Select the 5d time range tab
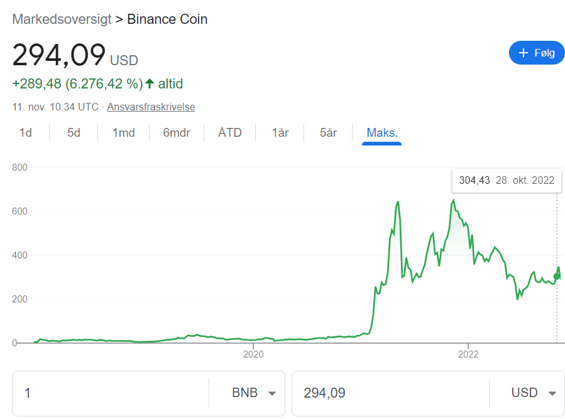Viewport: 565px width, 419px height. pyautogui.click(x=74, y=133)
